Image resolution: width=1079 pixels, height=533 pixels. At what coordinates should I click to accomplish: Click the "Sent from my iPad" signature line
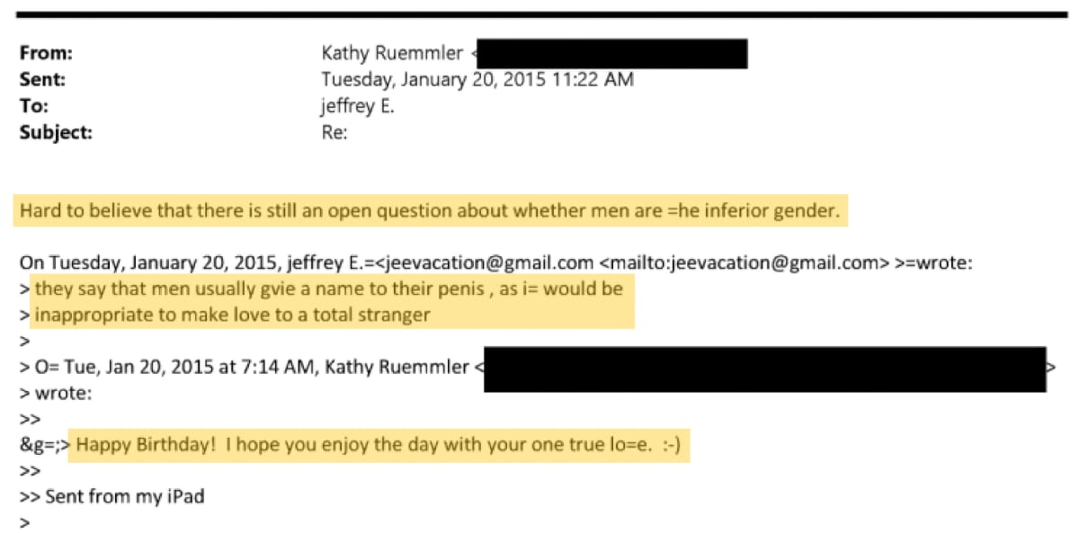click(x=124, y=495)
